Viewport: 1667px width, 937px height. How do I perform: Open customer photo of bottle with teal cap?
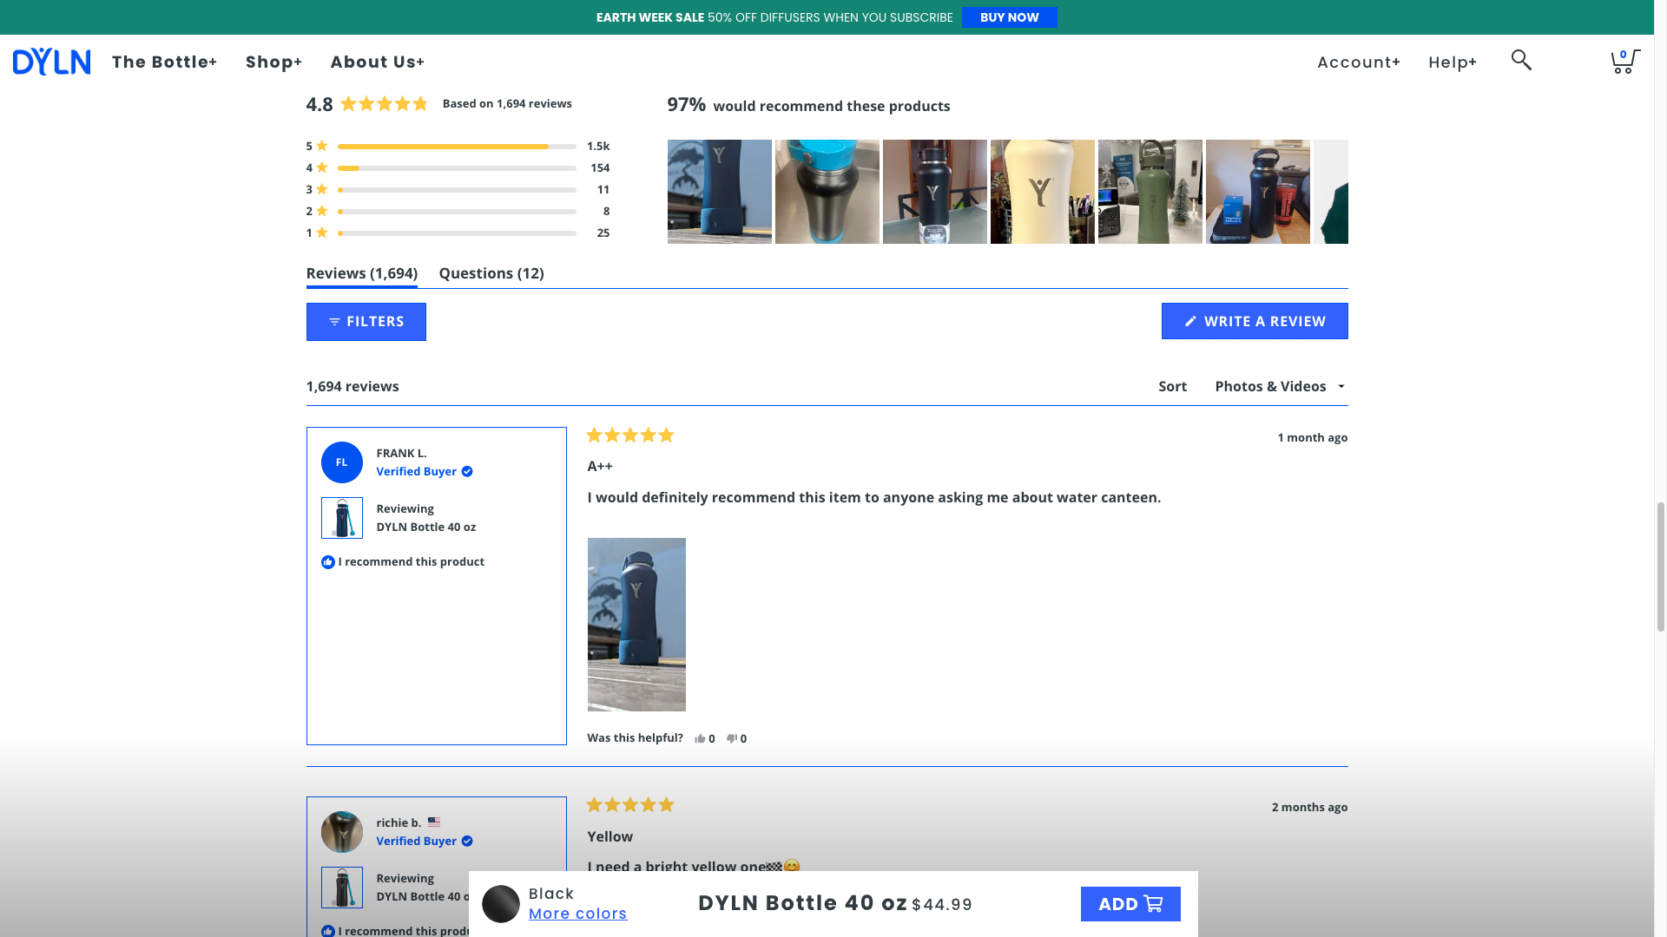point(827,192)
